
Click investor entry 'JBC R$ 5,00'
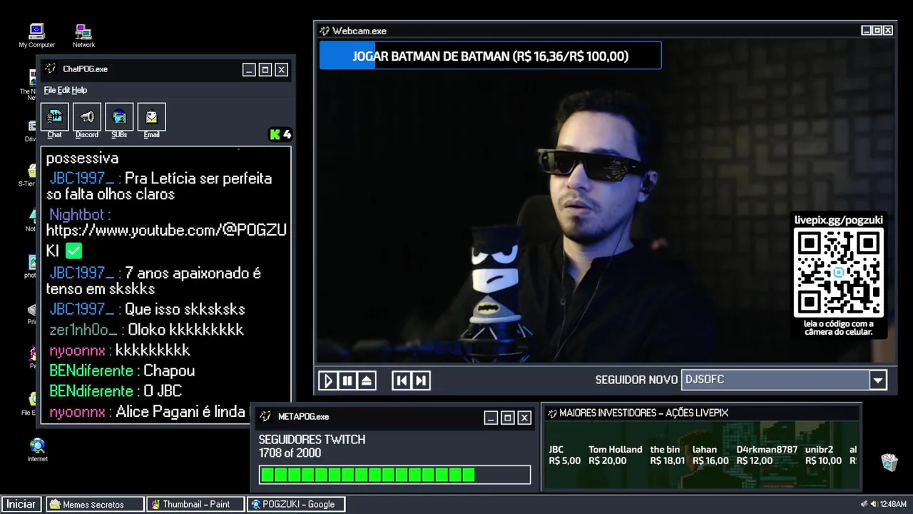(564, 455)
